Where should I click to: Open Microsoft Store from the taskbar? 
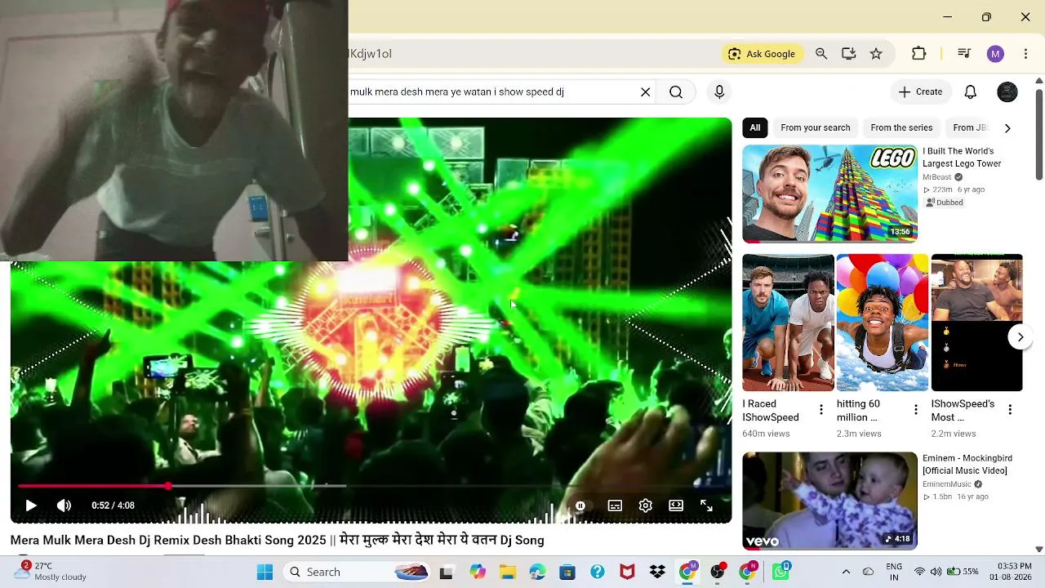(567, 572)
